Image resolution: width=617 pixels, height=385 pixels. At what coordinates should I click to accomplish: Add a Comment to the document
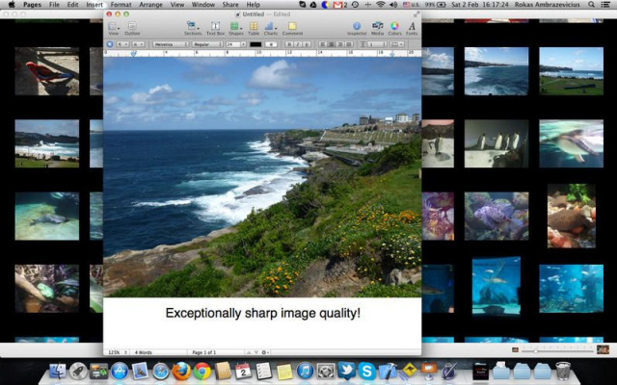292,27
